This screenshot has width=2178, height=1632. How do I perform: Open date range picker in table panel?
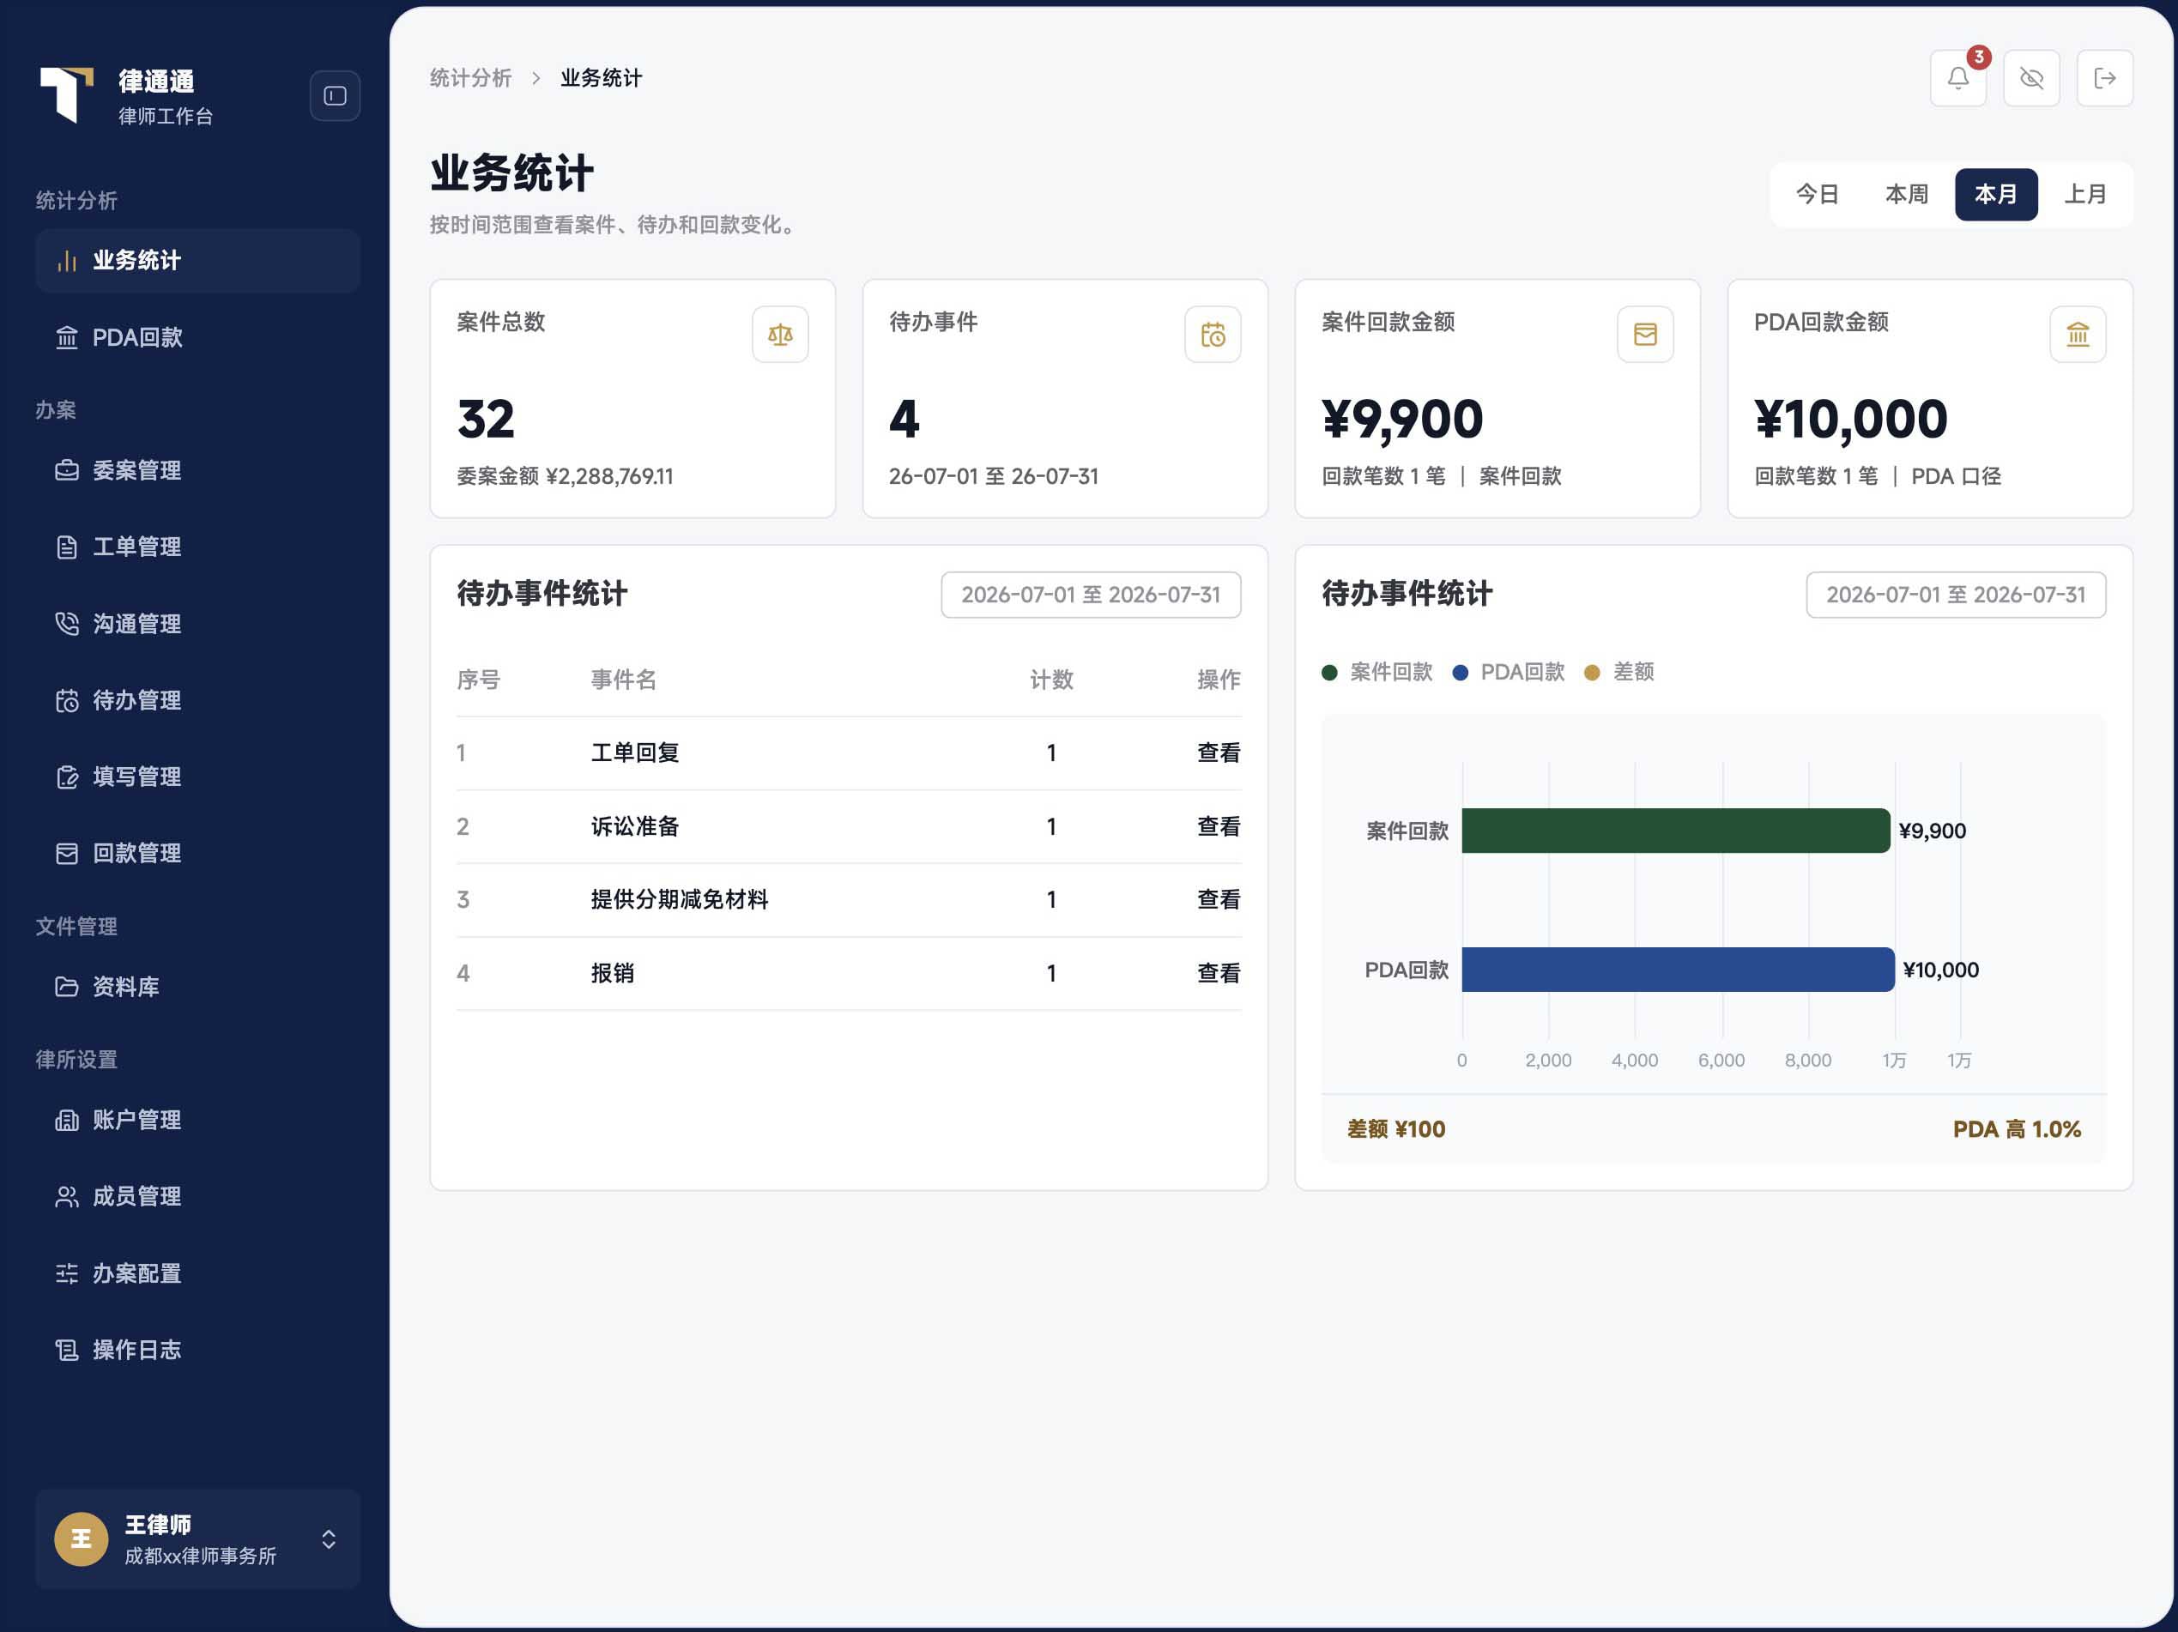1091,595
